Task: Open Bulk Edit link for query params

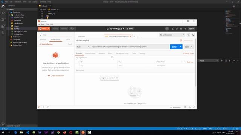Action: [190, 62]
